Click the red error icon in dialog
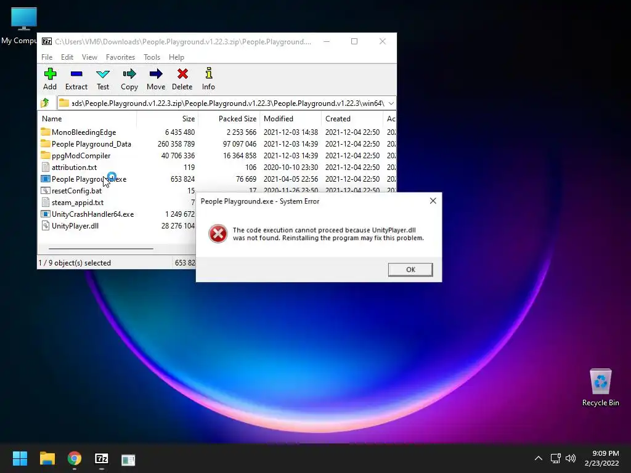Viewport: 631px width, 473px height. tap(218, 233)
